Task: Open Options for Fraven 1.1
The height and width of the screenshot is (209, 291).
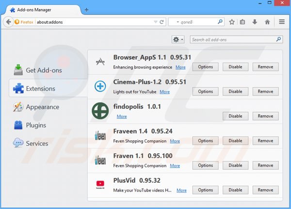Action: [206, 165]
